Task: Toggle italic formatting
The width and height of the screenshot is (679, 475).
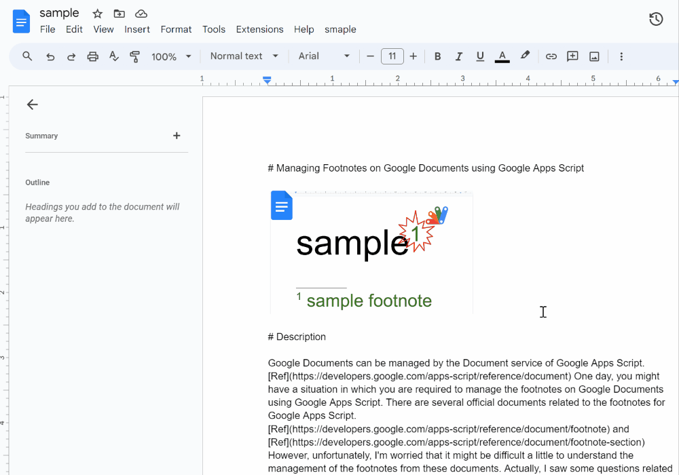Action: pyautogui.click(x=459, y=57)
